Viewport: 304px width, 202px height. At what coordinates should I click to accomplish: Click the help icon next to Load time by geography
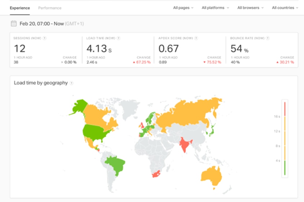[72, 83]
